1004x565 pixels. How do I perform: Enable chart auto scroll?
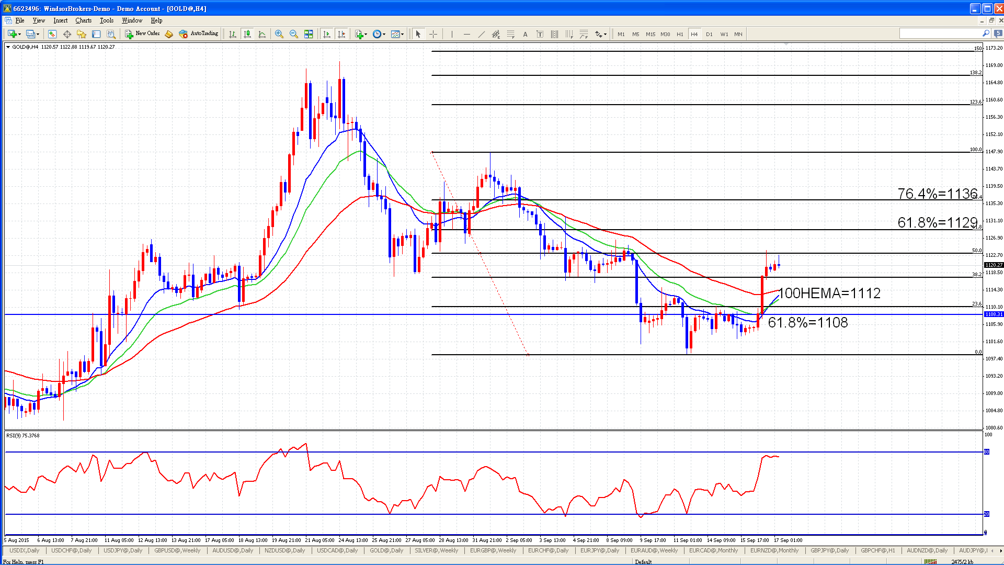(x=327, y=34)
